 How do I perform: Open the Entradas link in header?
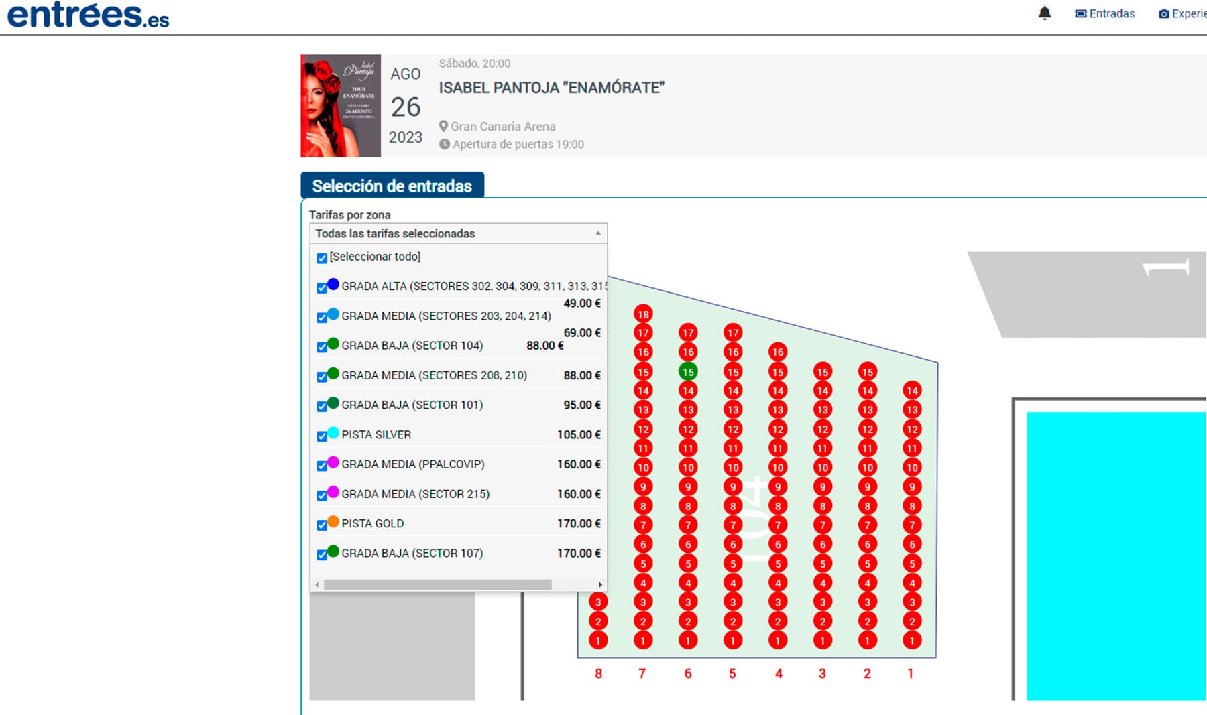click(x=1105, y=13)
